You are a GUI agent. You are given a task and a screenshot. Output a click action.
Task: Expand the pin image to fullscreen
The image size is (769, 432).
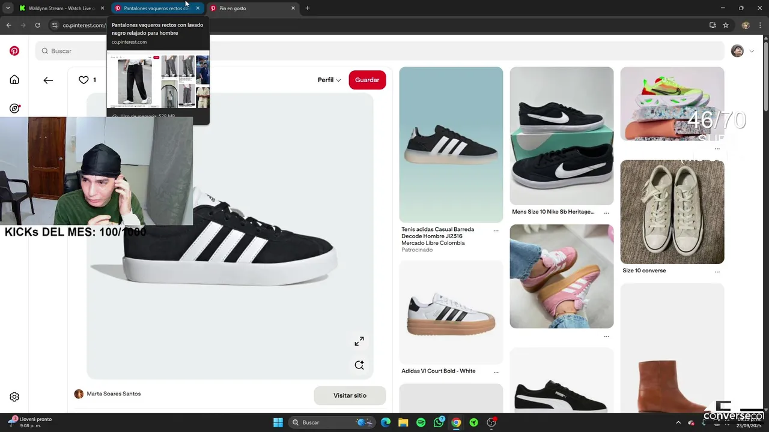359,341
